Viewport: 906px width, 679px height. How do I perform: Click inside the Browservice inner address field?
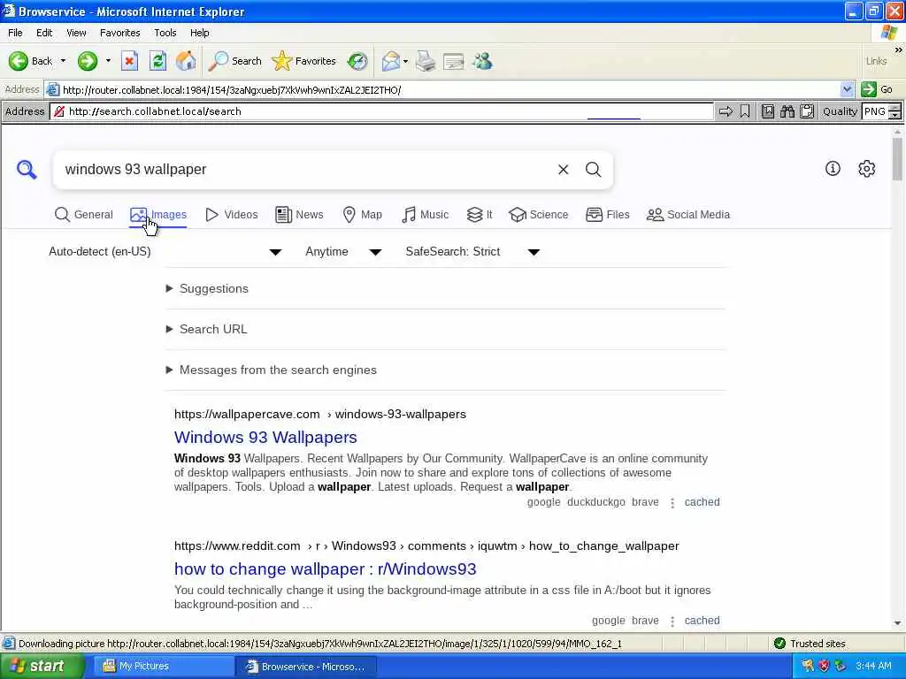tap(381, 111)
